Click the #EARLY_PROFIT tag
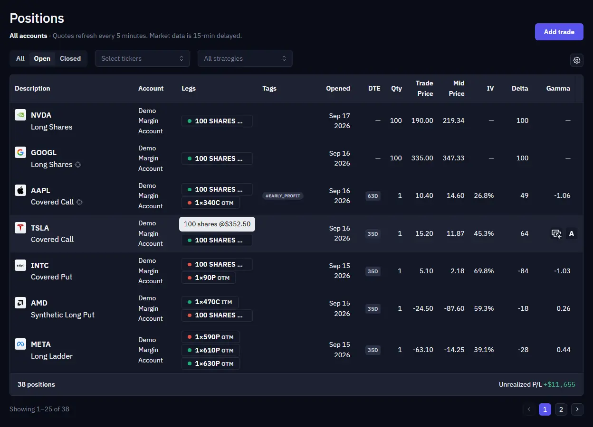This screenshot has height=427, width=593. 283,195
